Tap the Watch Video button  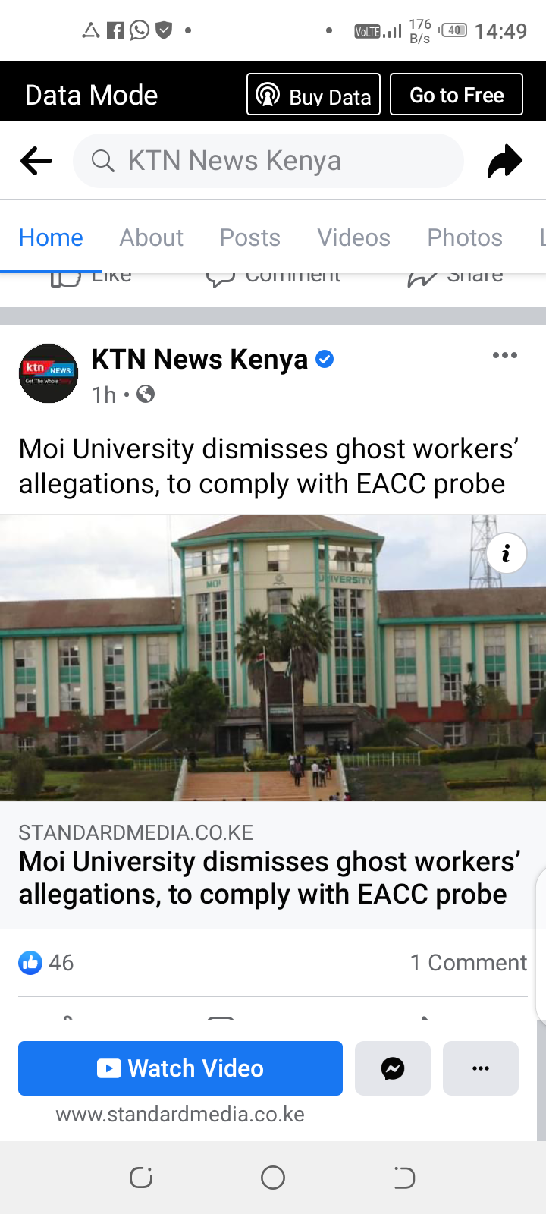[180, 1068]
